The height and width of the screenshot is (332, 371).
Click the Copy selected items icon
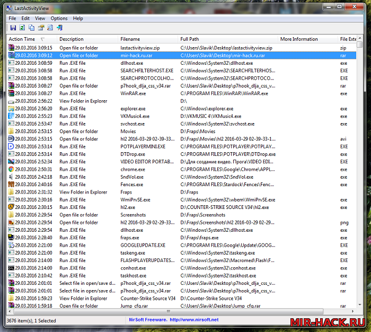coord(31,28)
